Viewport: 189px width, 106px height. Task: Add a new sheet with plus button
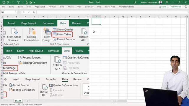coord(28,101)
